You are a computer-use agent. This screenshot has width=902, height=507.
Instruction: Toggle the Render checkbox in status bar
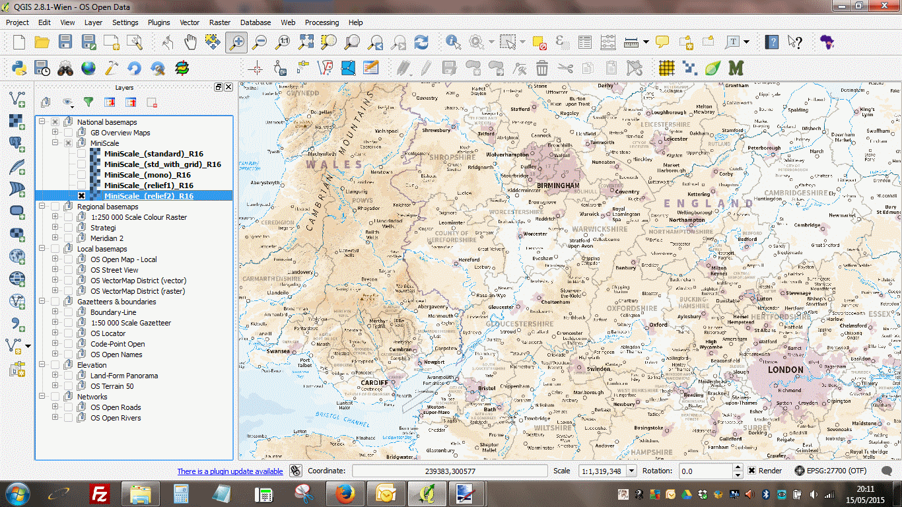(752, 471)
